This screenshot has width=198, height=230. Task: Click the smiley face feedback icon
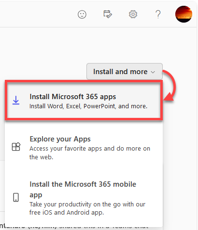(x=82, y=14)
